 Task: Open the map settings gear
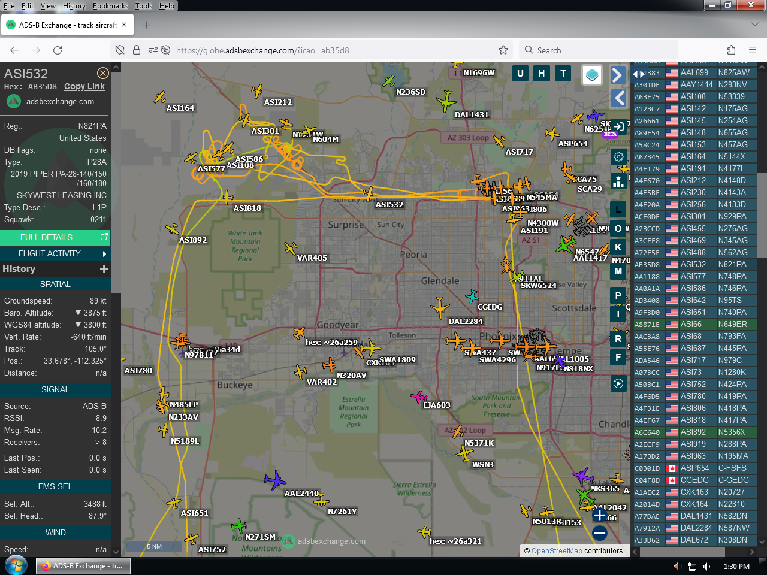(618, 156)
